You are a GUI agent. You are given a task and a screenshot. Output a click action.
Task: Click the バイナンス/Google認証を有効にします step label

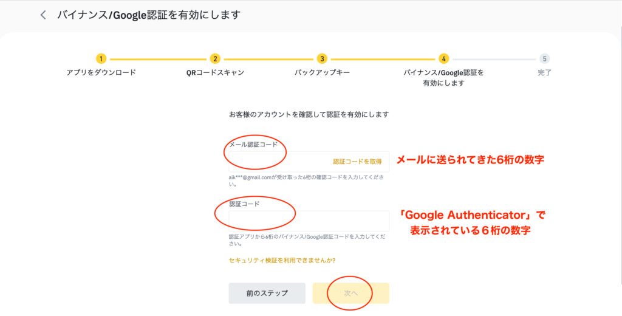(443, 78)
